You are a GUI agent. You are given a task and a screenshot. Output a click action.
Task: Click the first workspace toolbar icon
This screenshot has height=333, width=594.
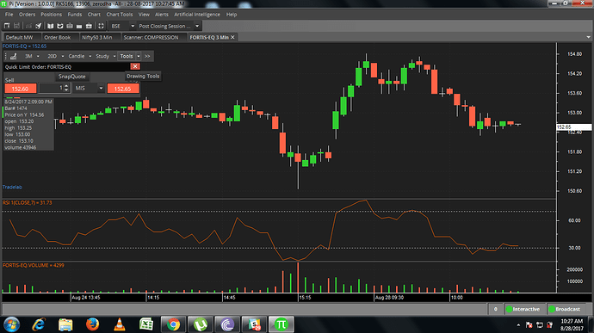7,26
